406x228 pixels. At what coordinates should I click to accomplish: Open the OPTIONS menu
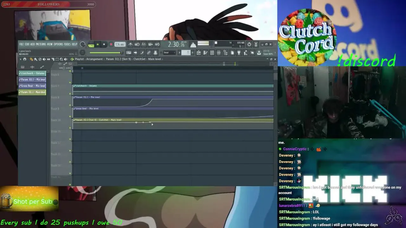tap(58, 44)
